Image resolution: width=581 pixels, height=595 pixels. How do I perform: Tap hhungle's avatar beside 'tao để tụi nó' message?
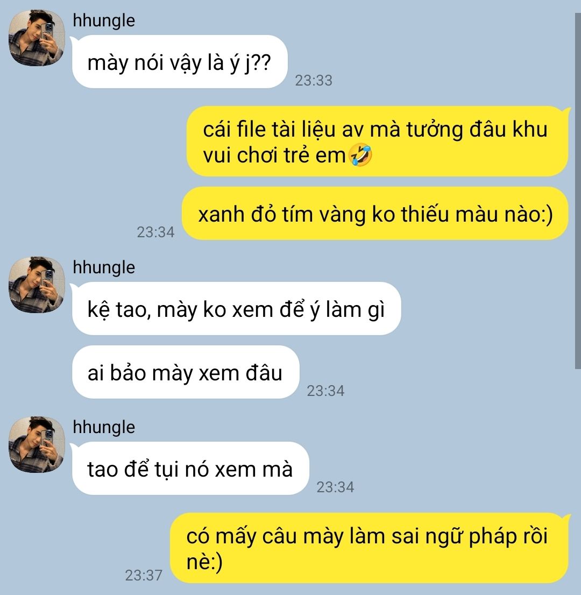[37, 444]
